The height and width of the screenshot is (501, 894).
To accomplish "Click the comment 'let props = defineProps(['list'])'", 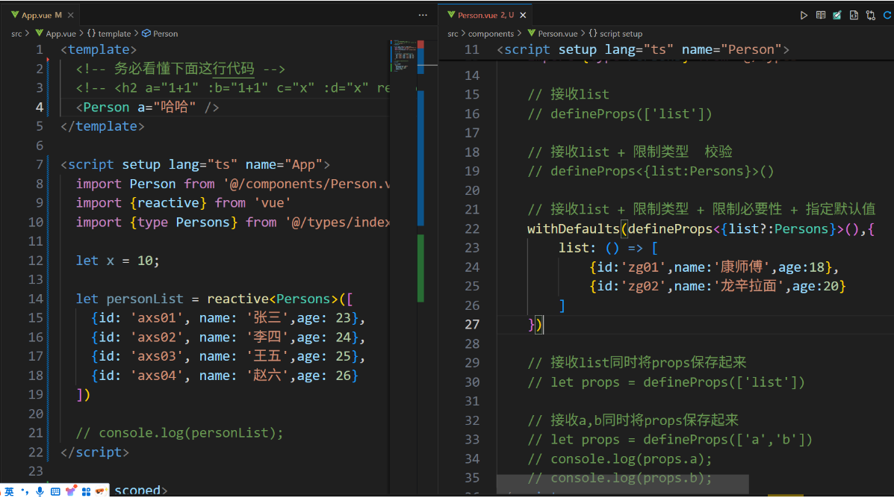I will tap(666, 382).
